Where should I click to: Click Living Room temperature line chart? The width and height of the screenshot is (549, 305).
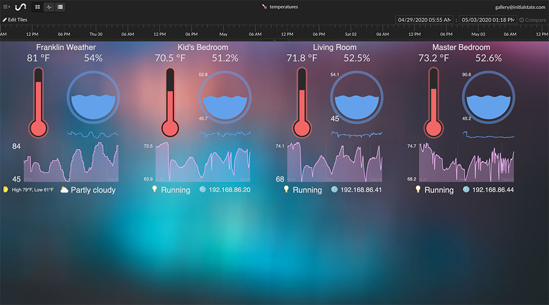(335, 162)
